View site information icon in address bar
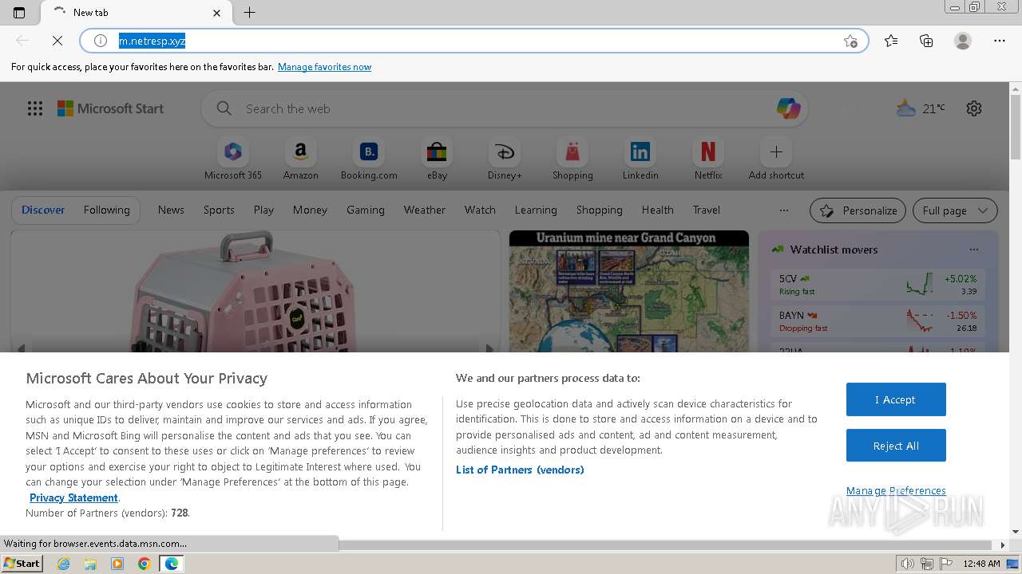 [x=101, y=41]
